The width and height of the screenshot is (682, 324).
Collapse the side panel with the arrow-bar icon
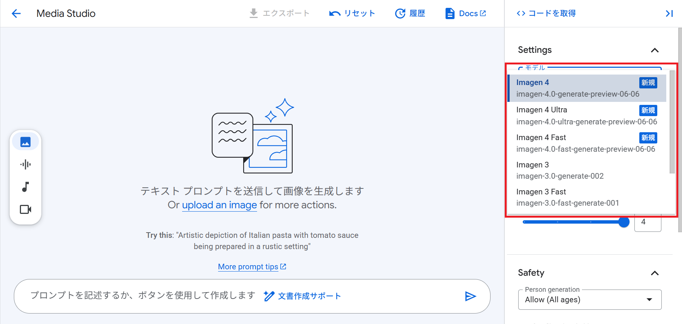(669, 13)
